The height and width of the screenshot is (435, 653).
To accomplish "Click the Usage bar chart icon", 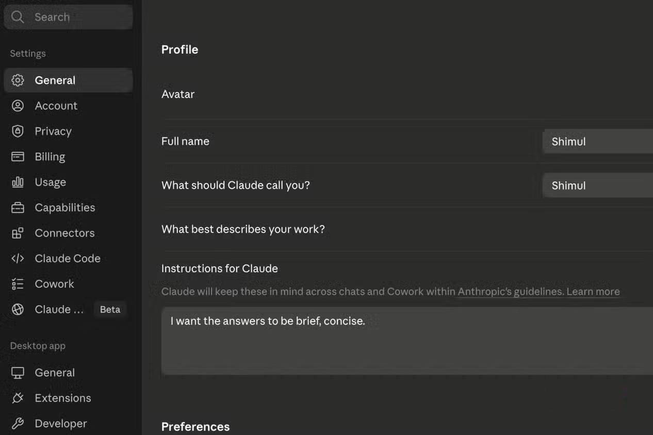I will coord(18,182).
